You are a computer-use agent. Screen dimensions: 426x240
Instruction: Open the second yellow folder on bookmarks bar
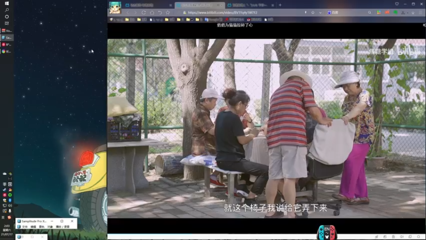tap(142, 20)
